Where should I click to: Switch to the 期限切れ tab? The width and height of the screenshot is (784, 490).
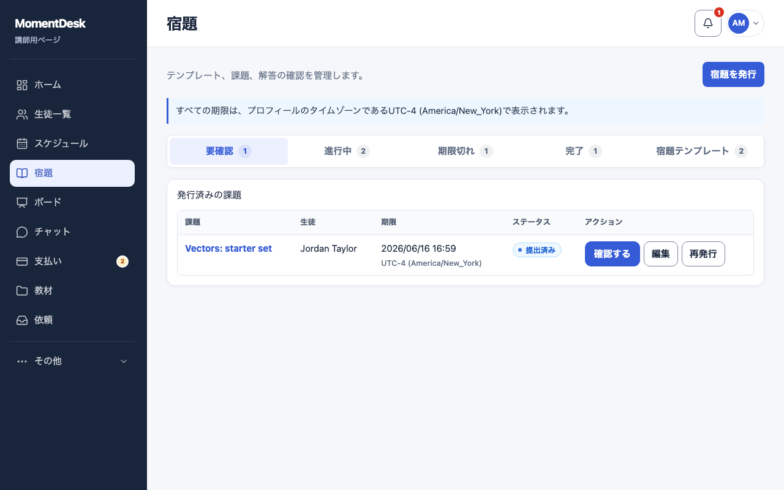pyautogui.click(x=465, y=151)
